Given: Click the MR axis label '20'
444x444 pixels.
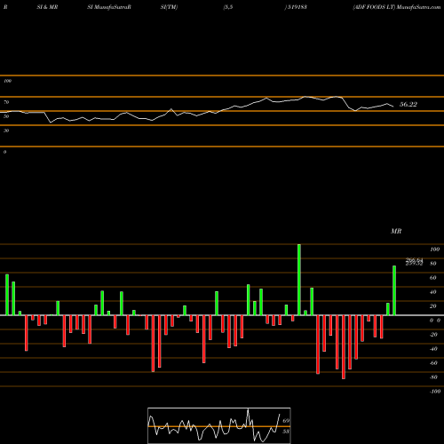Looking at the screenshot, I should 433,306.
